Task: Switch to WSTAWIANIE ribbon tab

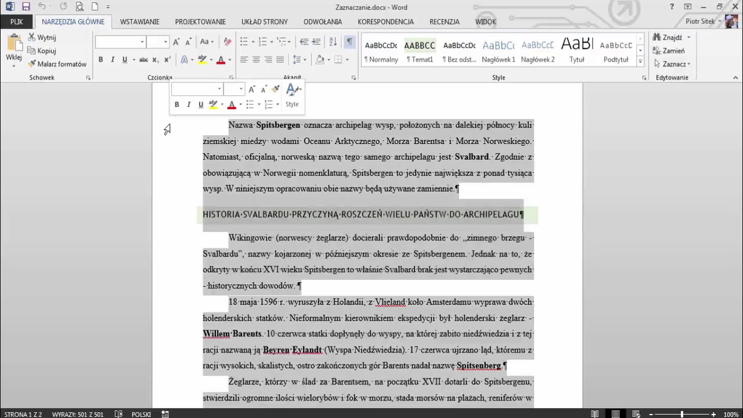Action: (139, 21)
